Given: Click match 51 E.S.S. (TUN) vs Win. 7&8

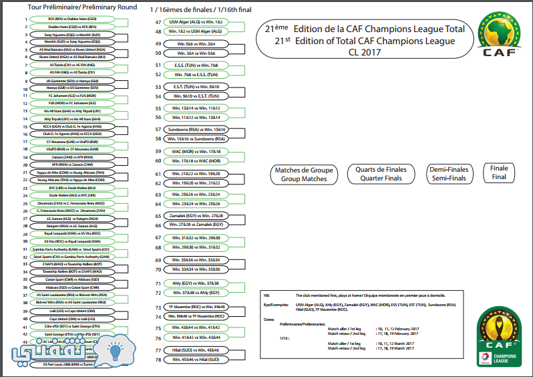Looking at the screenshot, I should click(x=196, y=66).
